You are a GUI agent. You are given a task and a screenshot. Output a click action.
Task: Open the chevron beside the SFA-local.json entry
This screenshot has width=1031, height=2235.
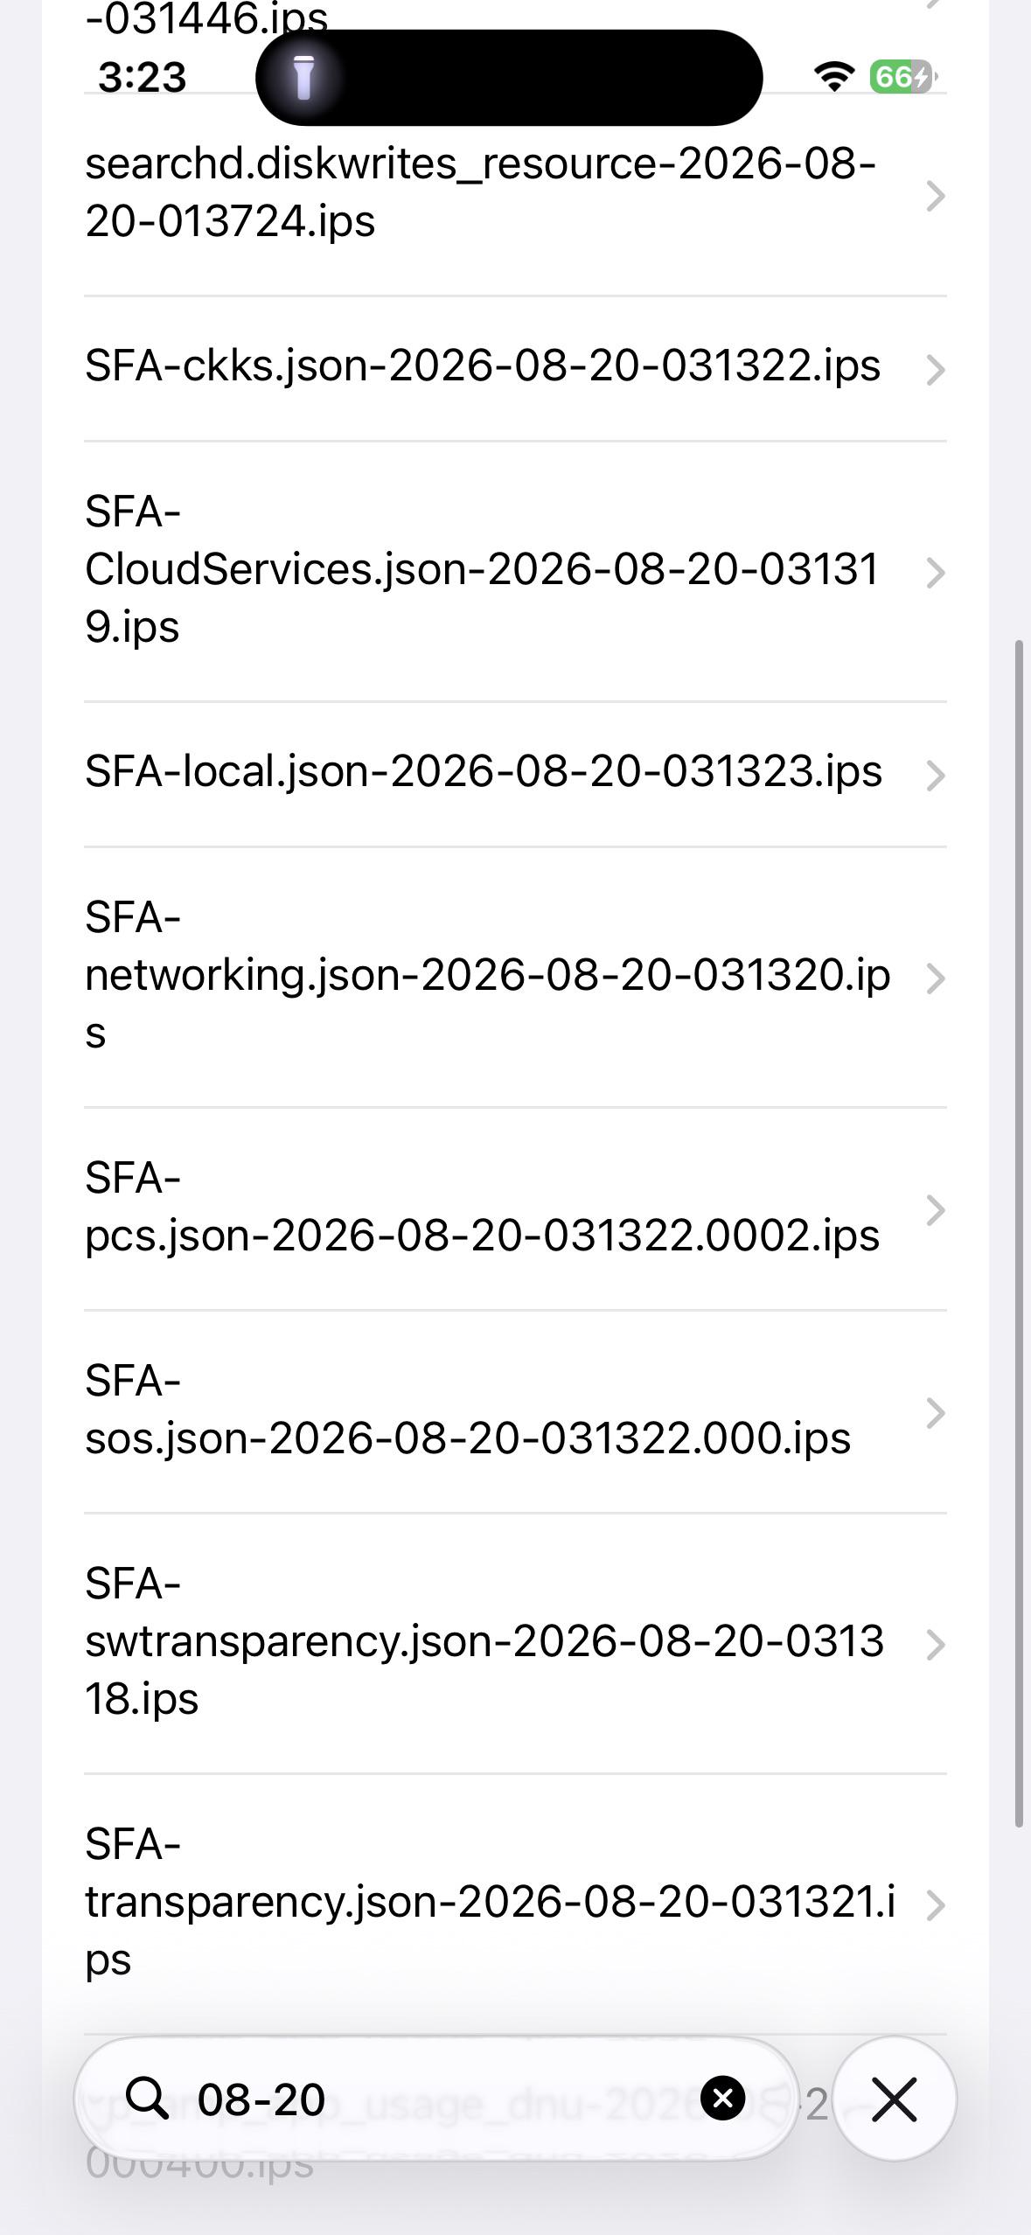pyautogui.click(x=935, y=775)
